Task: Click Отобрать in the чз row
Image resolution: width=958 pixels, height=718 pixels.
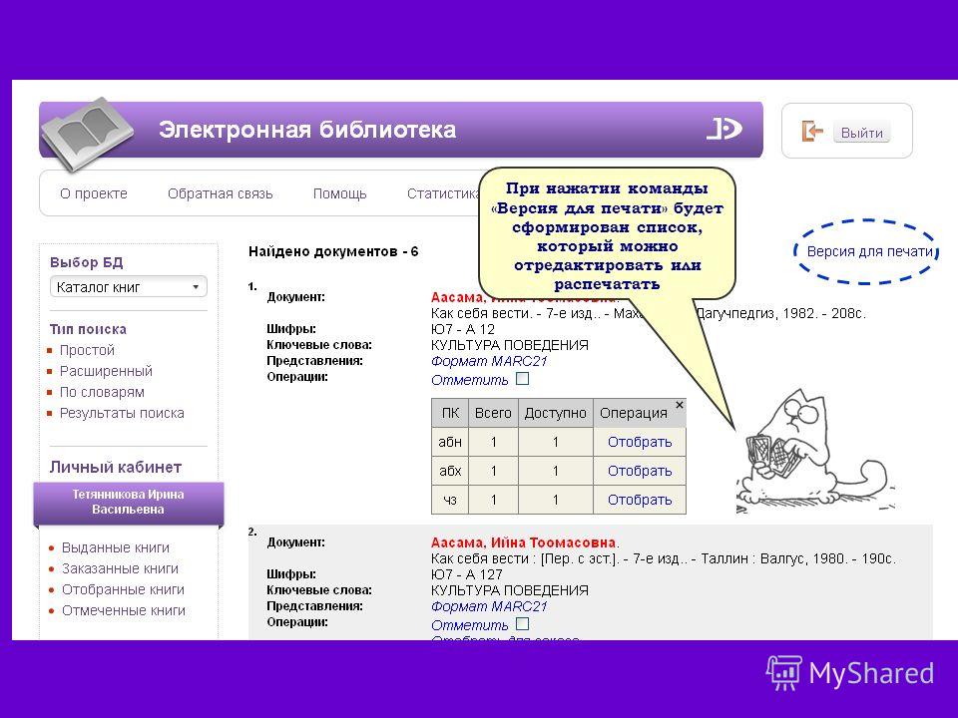Action: pyautogui.click(x=640, y=500)
